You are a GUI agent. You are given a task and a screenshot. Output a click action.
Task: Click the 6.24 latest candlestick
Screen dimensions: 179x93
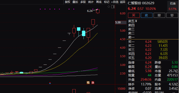click(98, 11)
